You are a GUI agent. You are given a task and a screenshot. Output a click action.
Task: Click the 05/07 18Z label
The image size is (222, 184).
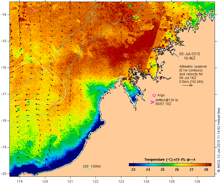click(163, 104)
